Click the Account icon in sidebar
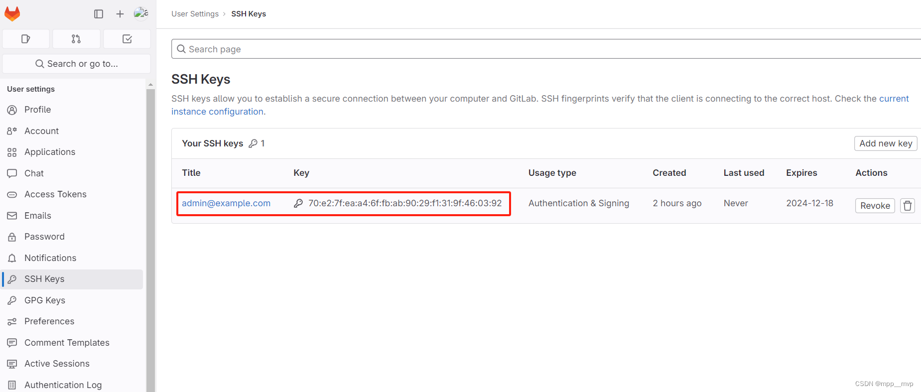The image size is (921, 392). click(12, 131)
